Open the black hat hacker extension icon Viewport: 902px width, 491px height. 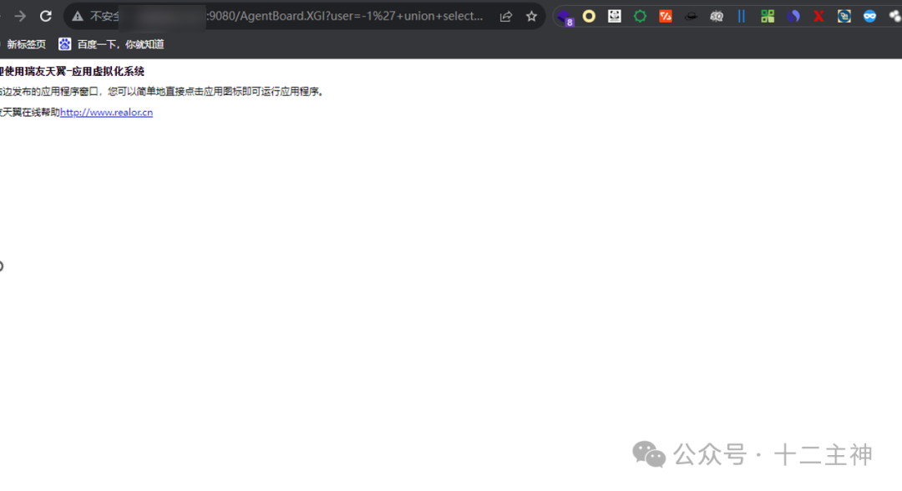tap(692, 16)
